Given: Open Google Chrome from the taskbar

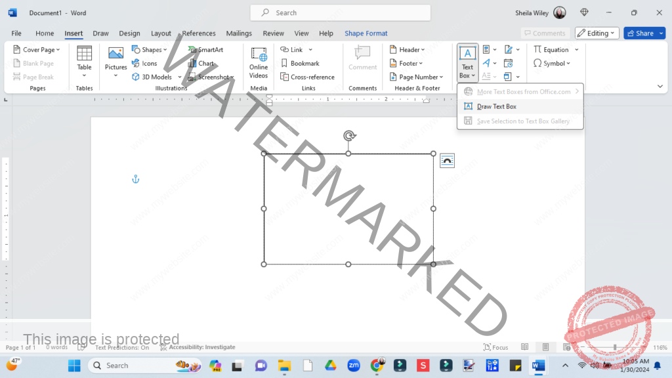Looking at the screenshot, I should pyautogui.click(x=377, y=366).
